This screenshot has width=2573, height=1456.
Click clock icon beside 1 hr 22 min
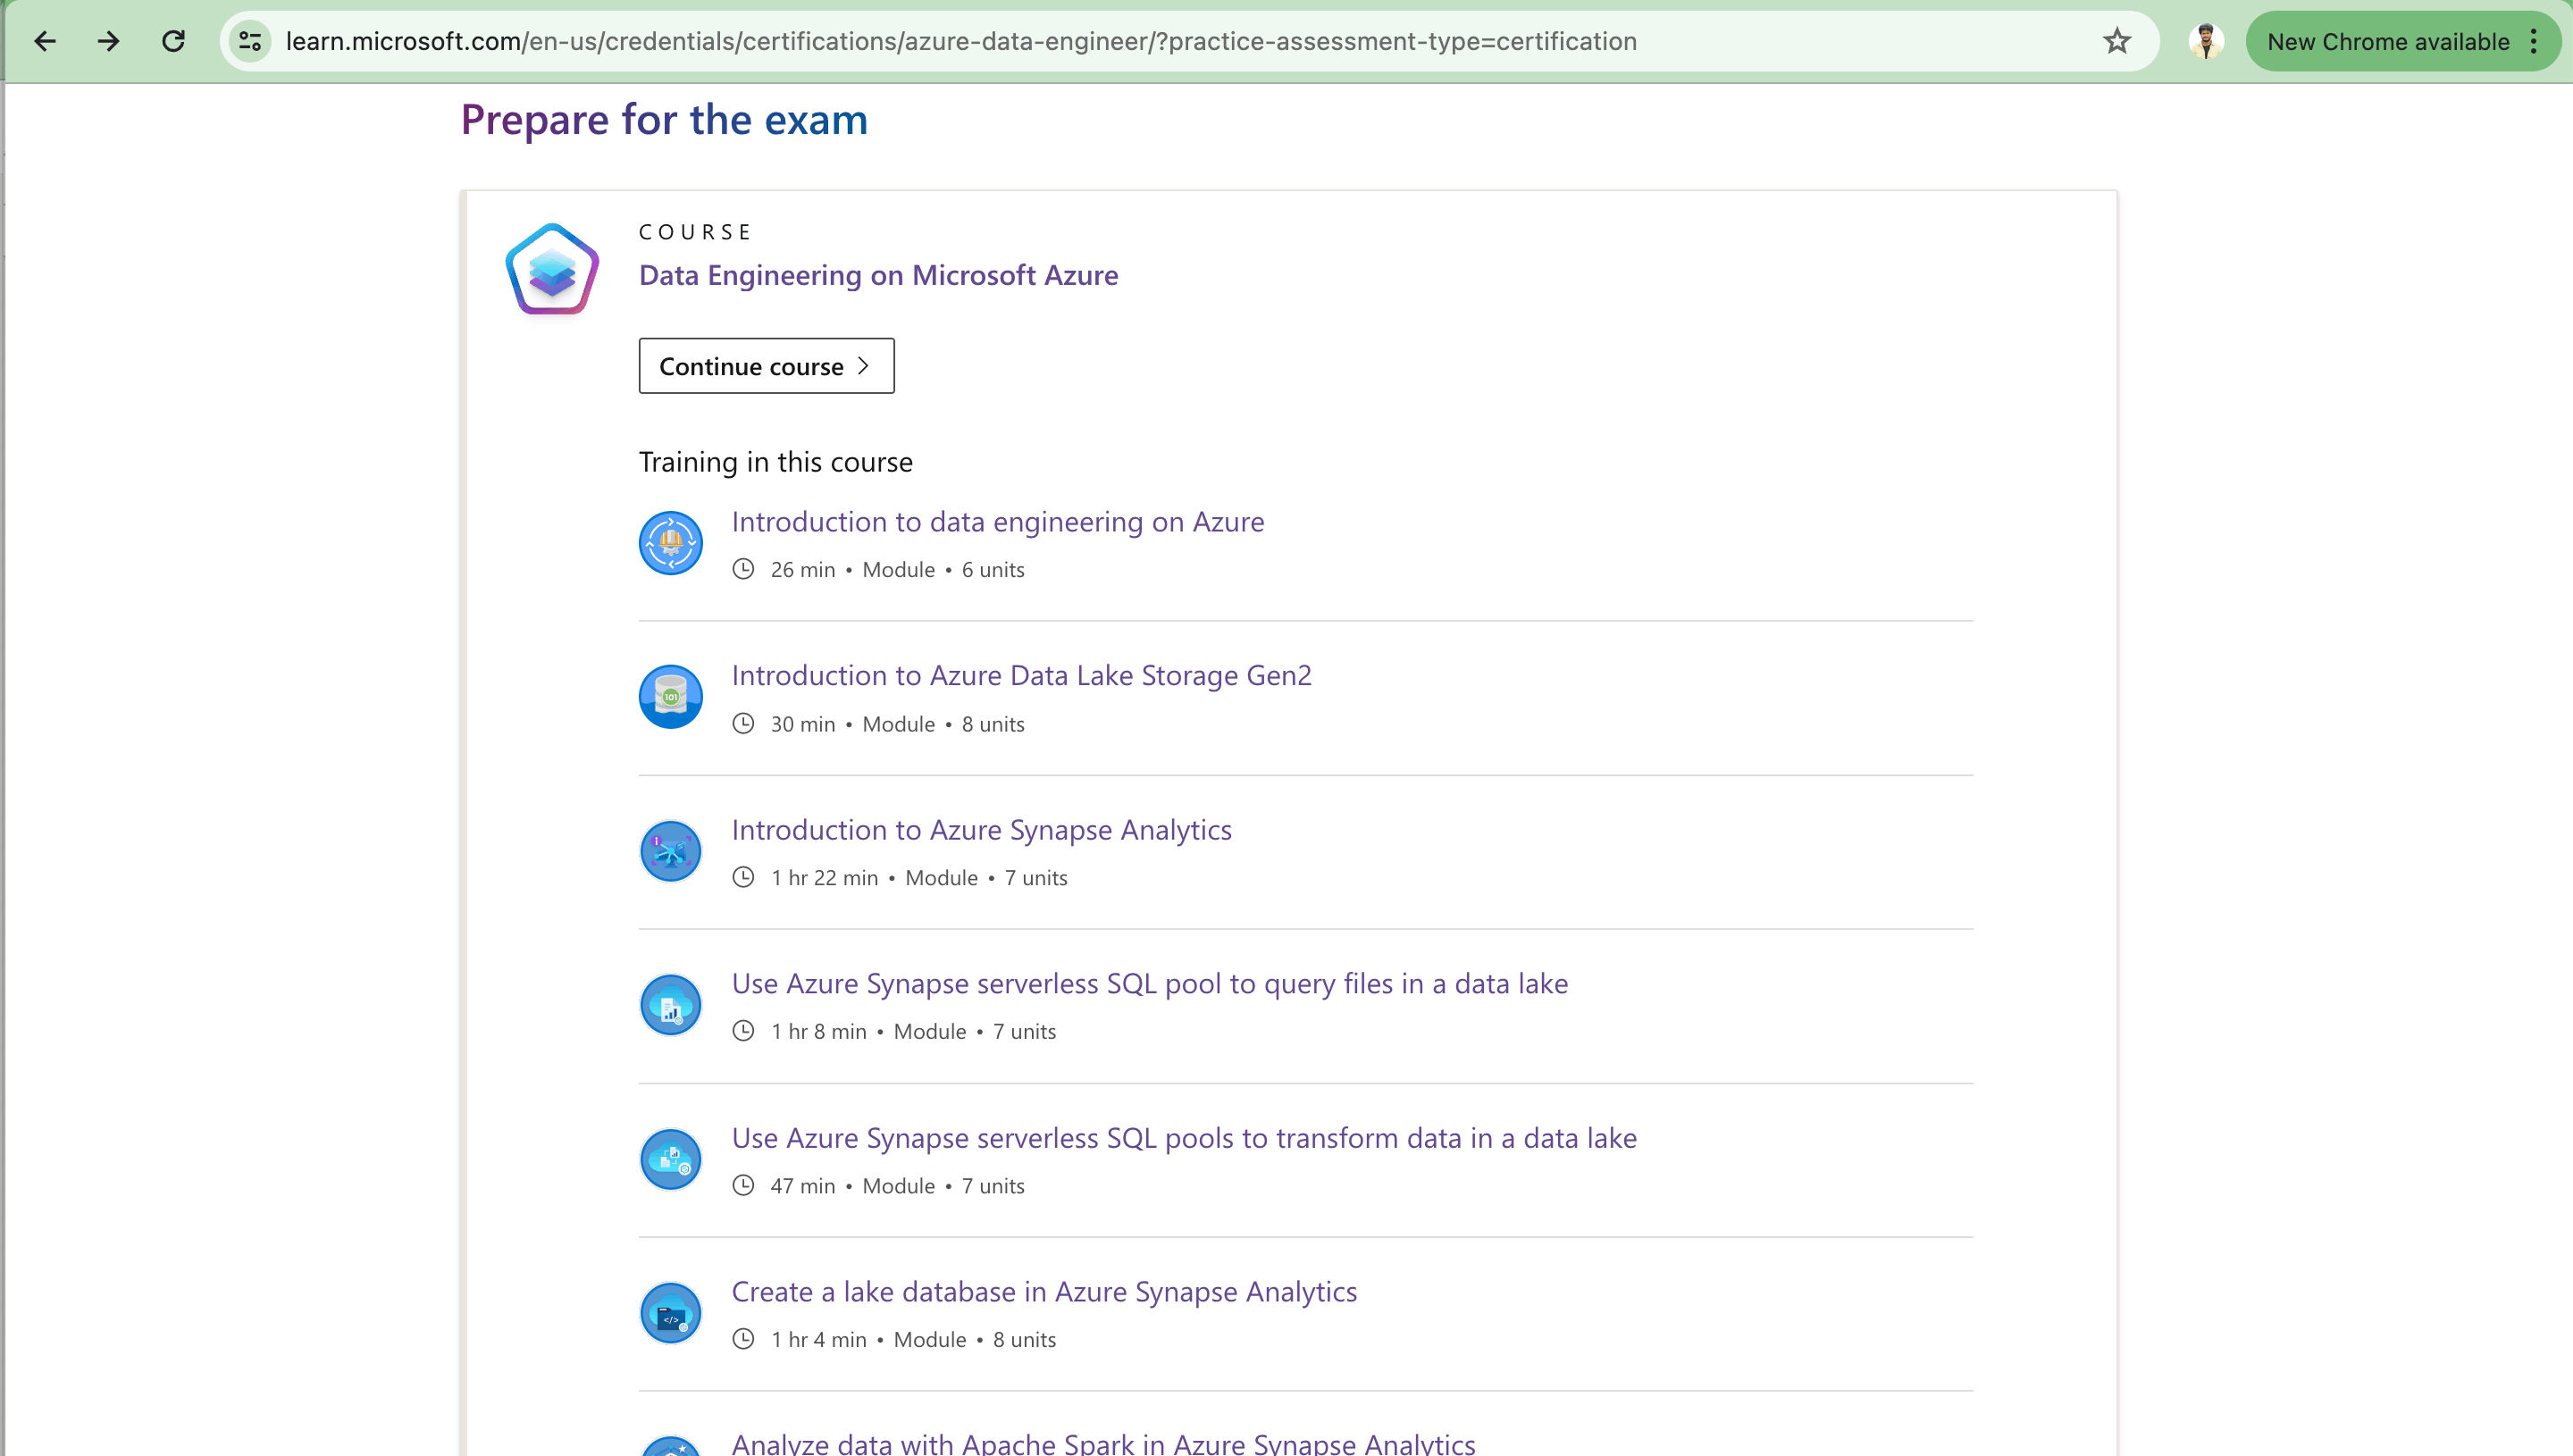[743, 877]
